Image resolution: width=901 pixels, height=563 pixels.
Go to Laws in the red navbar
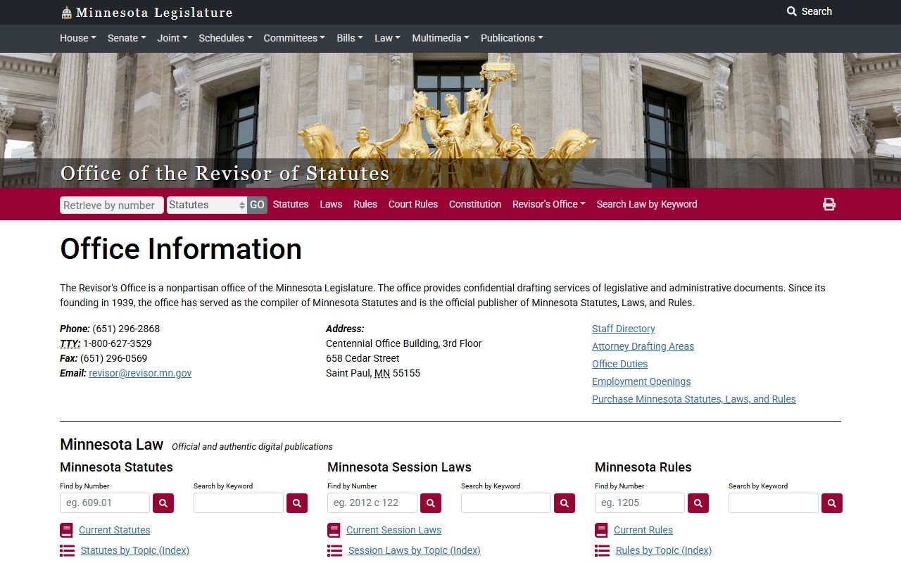pos(331,204)
